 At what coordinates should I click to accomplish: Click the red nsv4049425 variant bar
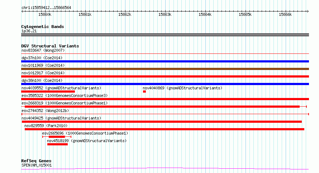pyautogui.click(x=162, y=122)
